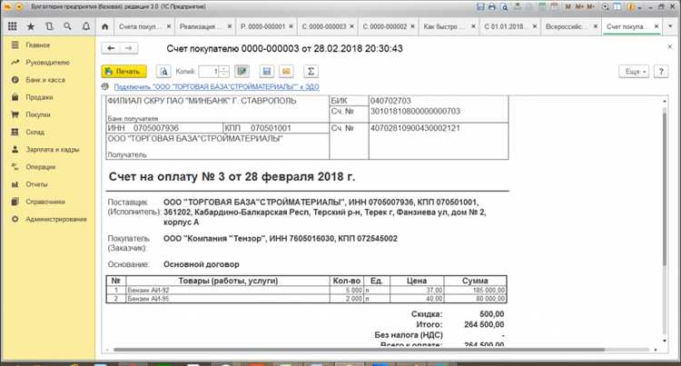Open the Покупки section
This screenshot has width=681, height=366.
point(48,114)
